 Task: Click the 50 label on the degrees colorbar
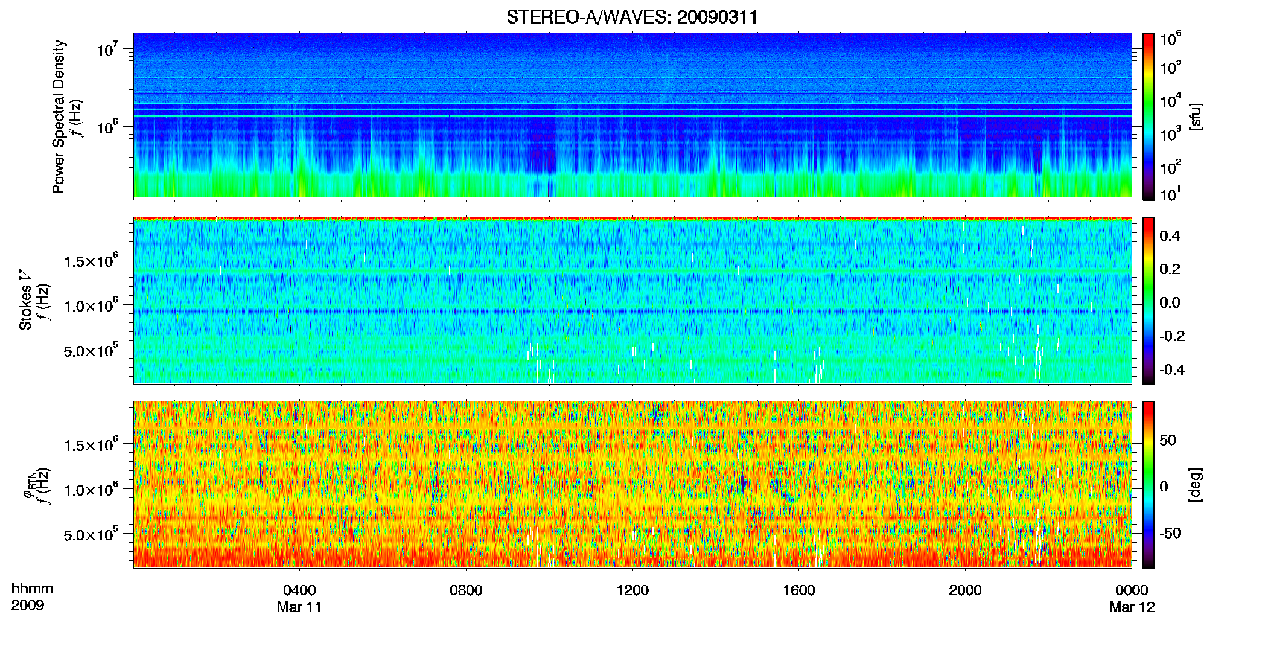point(1168,440)
